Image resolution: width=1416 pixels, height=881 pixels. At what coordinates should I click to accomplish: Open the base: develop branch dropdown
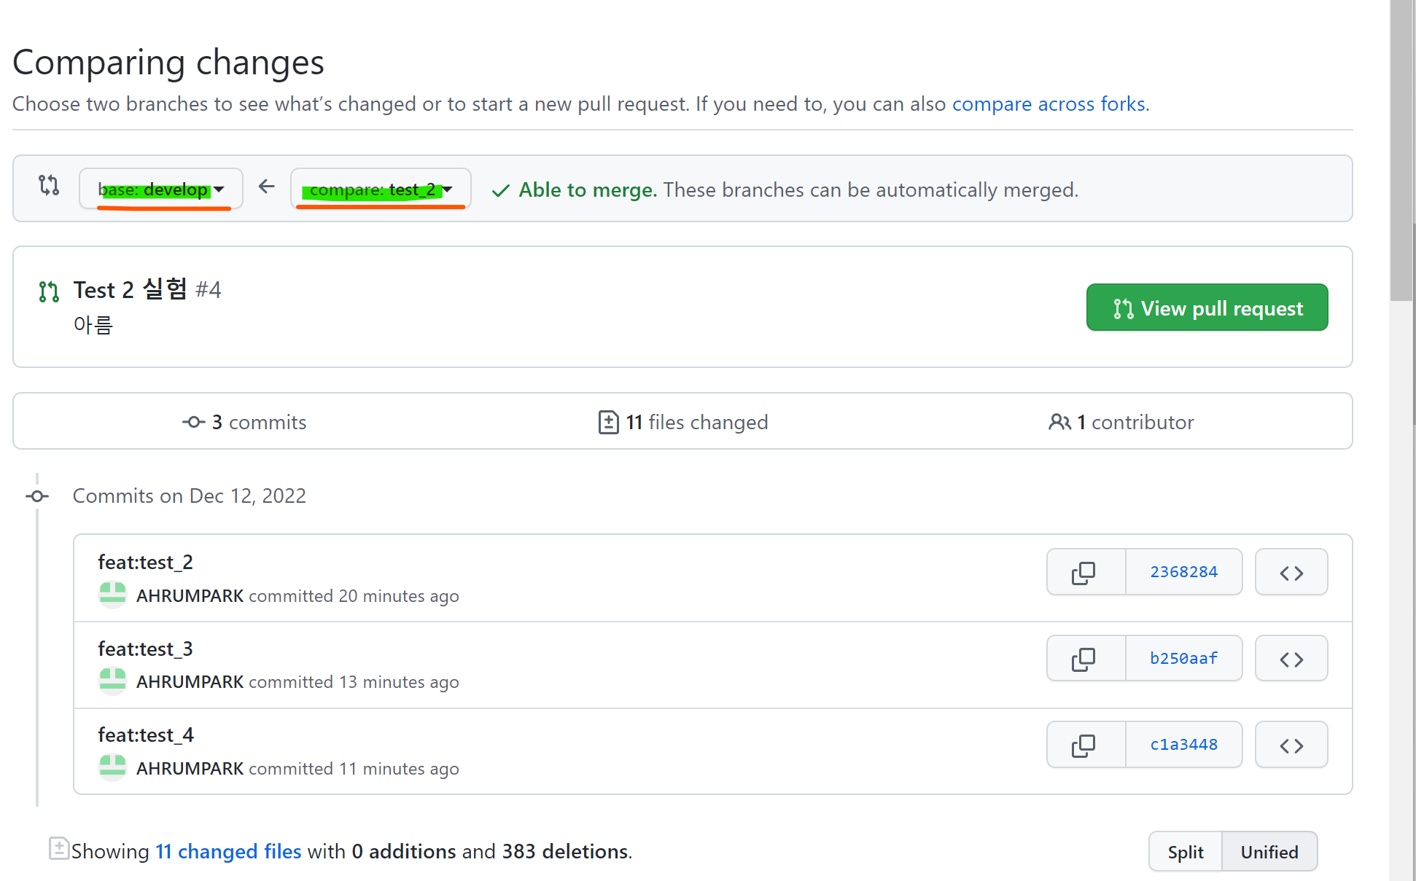click(161, 189)
